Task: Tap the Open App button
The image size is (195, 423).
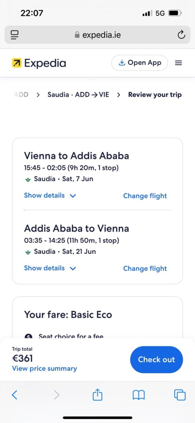Action: (139, 63)
